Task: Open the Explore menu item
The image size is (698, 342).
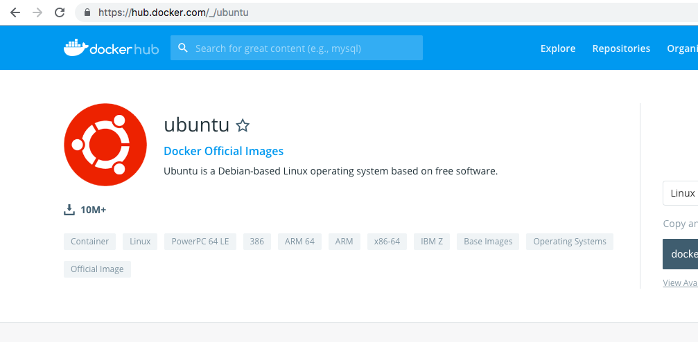Action: (x=558, y=48)
